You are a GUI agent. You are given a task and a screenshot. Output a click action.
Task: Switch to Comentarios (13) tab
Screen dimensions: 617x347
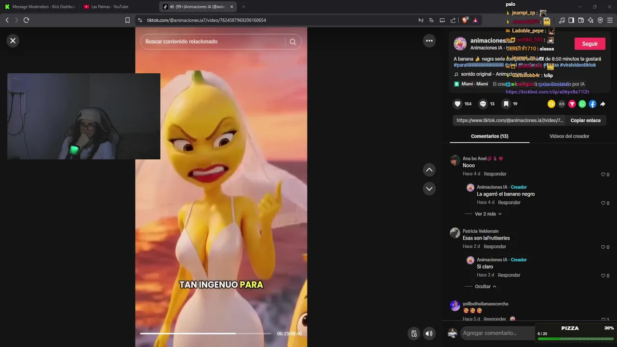point(489,136)
